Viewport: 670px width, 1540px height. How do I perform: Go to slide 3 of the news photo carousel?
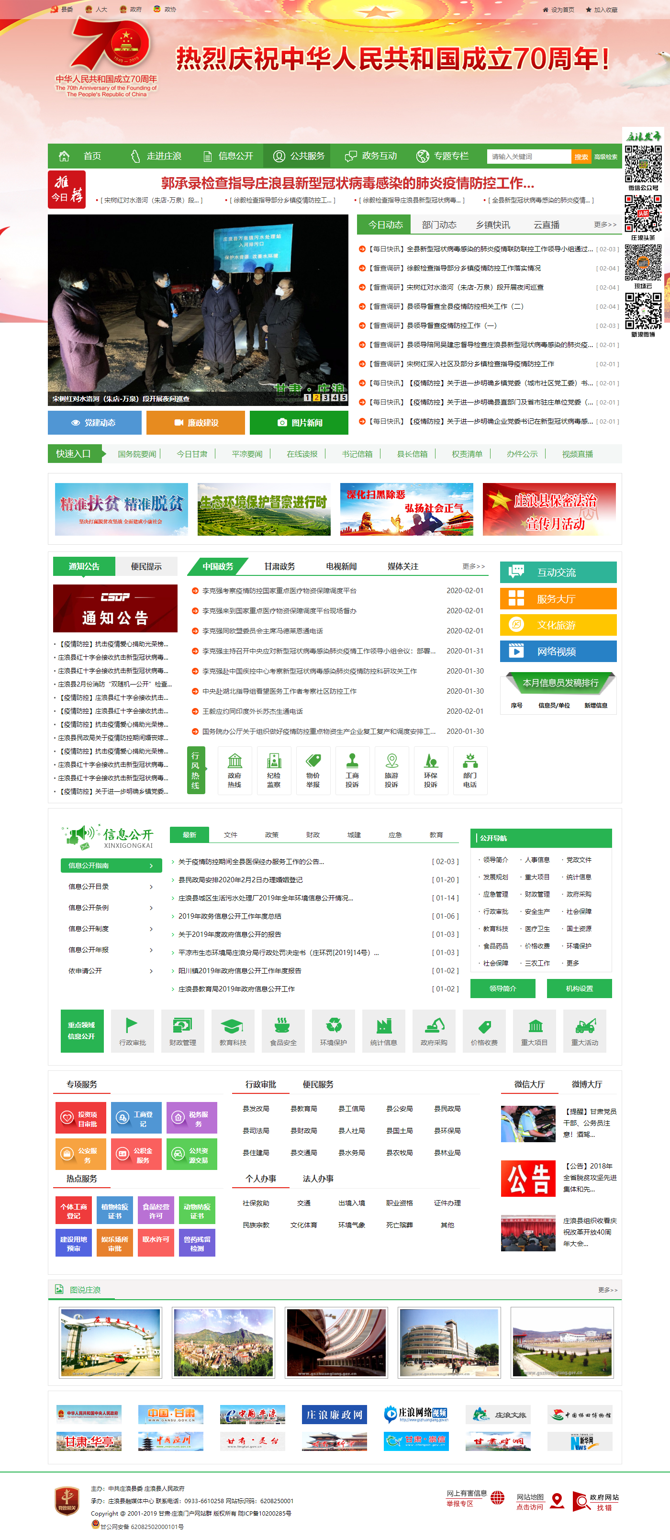coord(325,397)
